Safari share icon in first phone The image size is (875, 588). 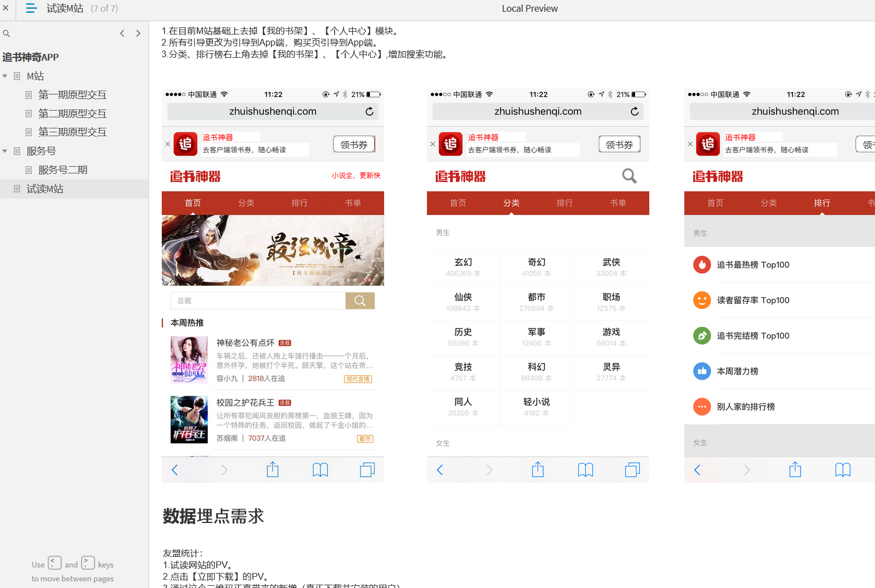click(x=272, y=470)
